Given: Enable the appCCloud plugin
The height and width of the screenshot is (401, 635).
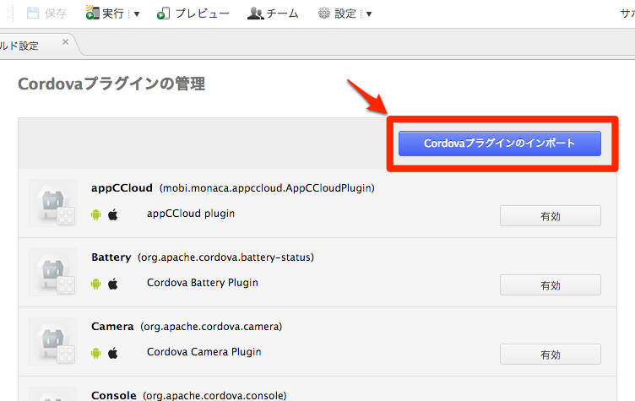Looking at the screenshot, I should (550, 215).
